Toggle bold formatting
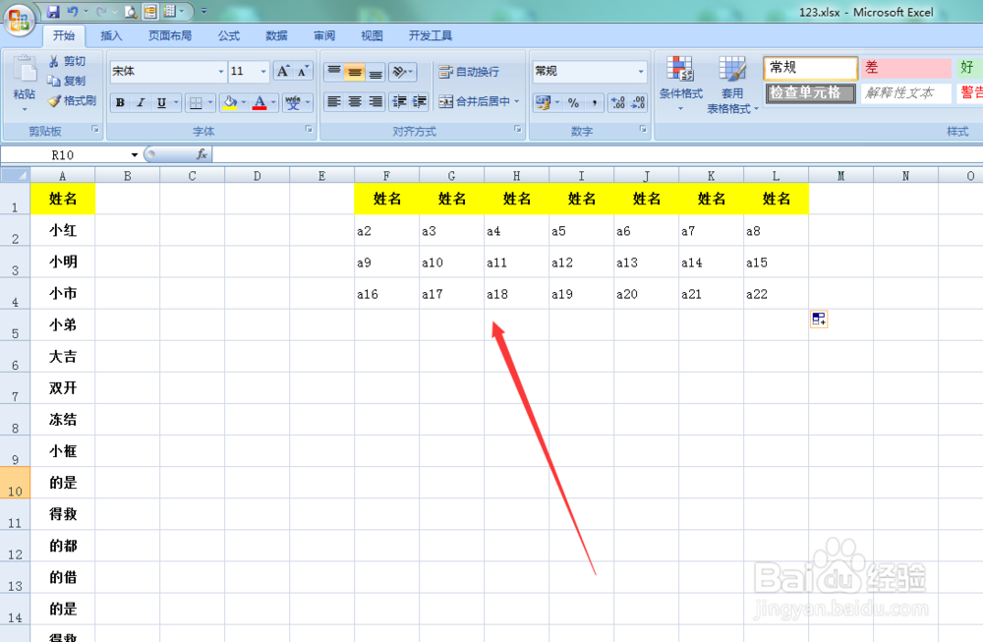983x642 pixels. coord(120,102)
